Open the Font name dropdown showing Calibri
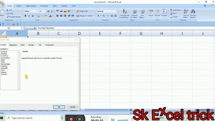Viewport: 215px width, 121px height. tap(38, 11)
